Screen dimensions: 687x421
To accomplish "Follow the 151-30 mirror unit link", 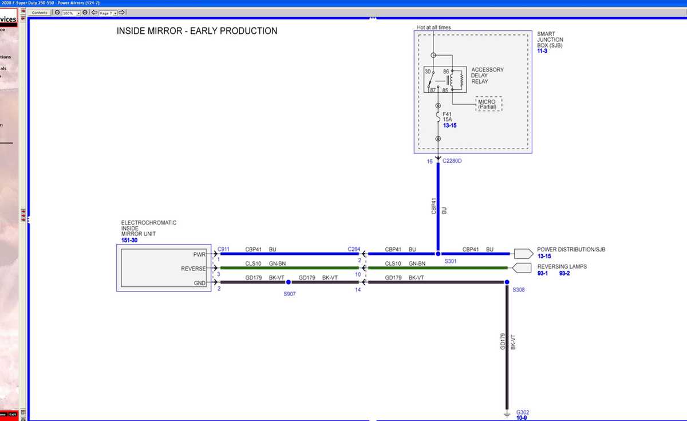I will 129,240.
